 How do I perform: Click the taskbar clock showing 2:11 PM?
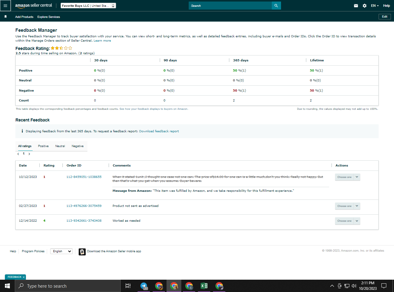pos(368,286)
